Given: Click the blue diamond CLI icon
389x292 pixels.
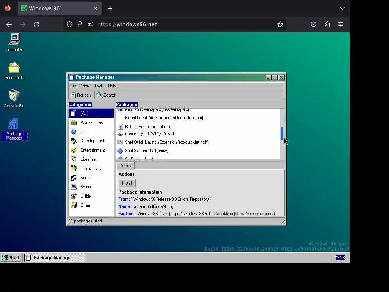Looking at the screenshot, I should pyautogui.click(x=74, y=132).
